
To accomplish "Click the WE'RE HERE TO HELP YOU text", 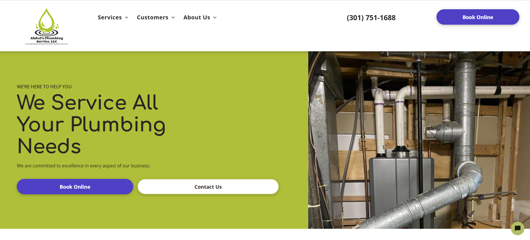I will click(44, 87).
